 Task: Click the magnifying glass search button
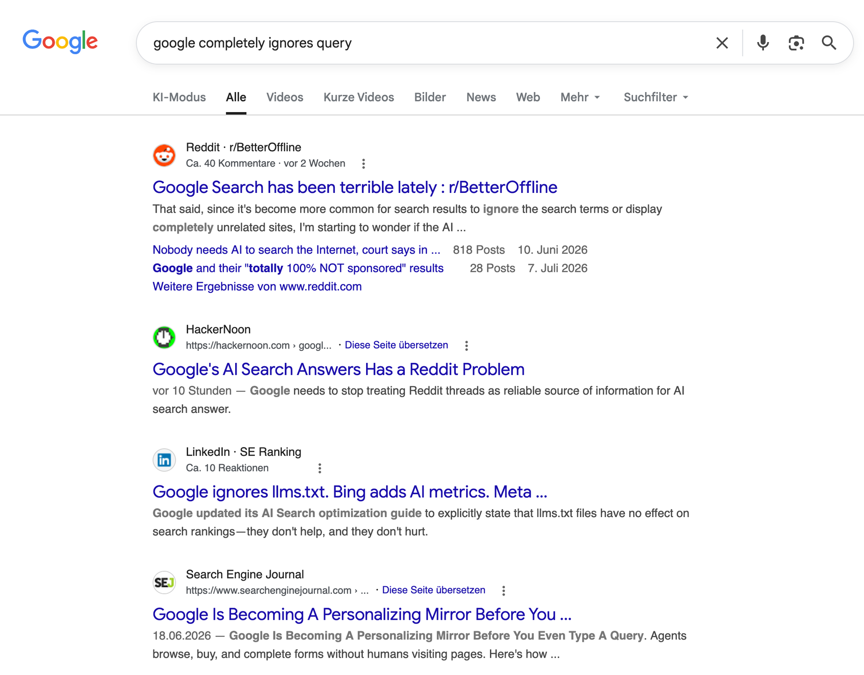tap(829, 43)
